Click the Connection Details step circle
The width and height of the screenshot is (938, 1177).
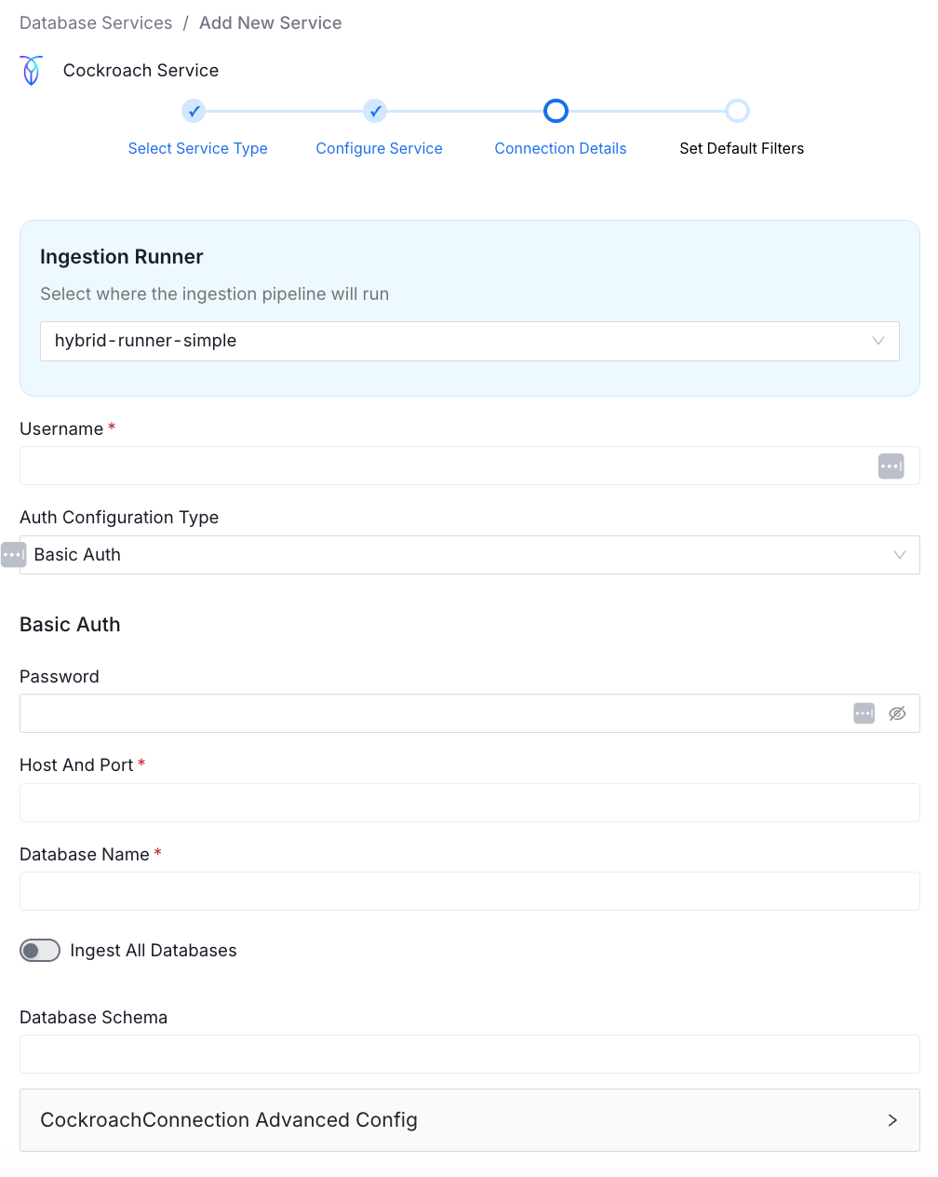point(556,111)
